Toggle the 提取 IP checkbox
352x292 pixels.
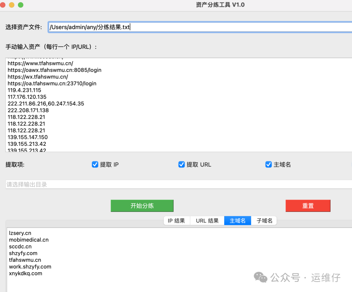[95, 165]
